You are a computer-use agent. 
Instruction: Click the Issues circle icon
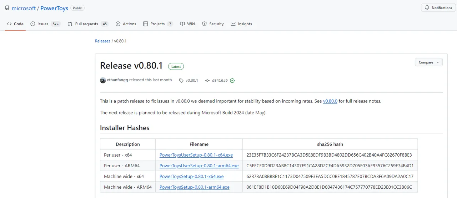(x=33, y=24)
